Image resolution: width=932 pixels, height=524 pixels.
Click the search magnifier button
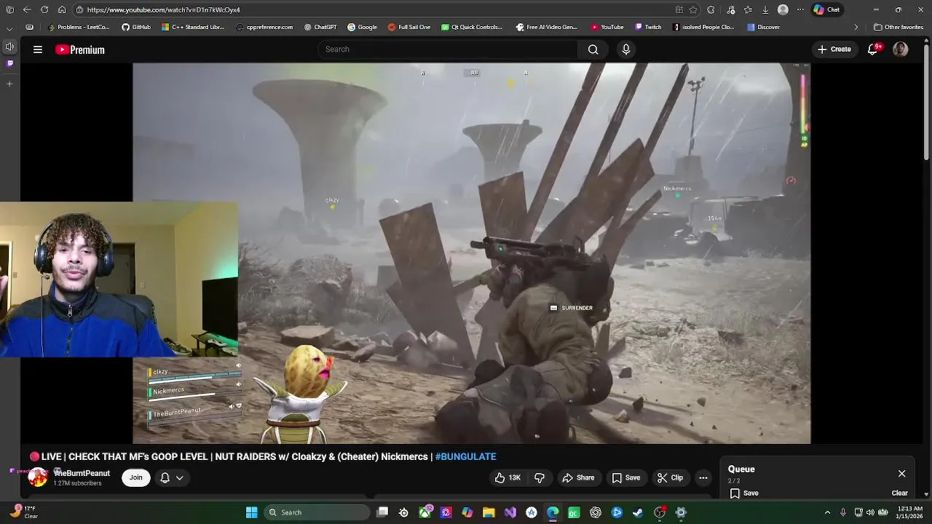[x=593, y=49]
